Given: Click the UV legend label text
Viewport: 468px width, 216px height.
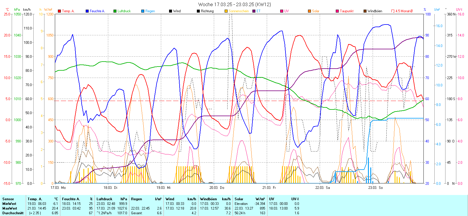Looking at the screenshot, I should [x=286, y=11].
